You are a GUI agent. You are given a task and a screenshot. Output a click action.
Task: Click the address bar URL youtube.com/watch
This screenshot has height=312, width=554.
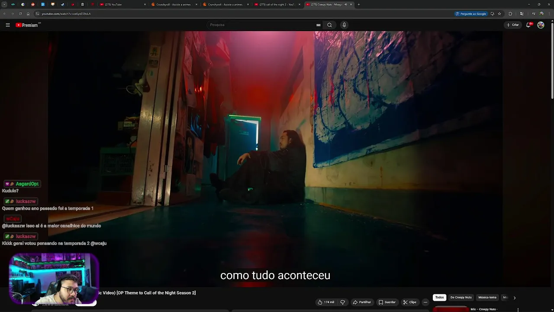click(66, 13)
